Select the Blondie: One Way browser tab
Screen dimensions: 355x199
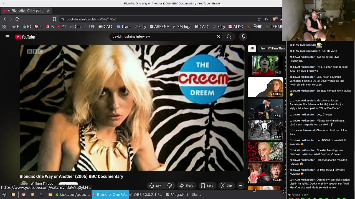coord(26,11)
